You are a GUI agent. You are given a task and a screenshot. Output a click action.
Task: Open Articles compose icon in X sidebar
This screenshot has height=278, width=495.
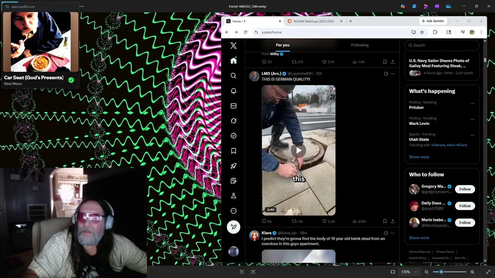(x=234, y=181)
